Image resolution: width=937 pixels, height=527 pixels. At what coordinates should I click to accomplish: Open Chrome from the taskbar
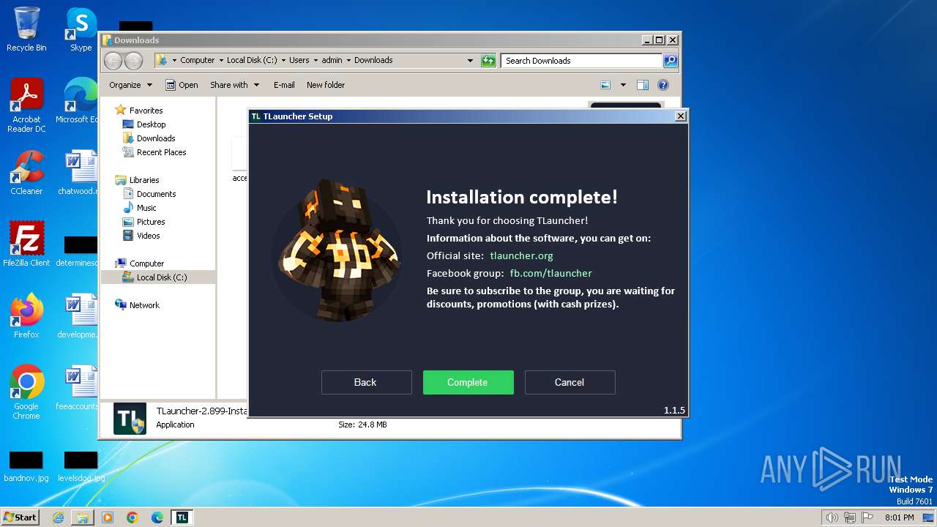[x=132, y=517]
